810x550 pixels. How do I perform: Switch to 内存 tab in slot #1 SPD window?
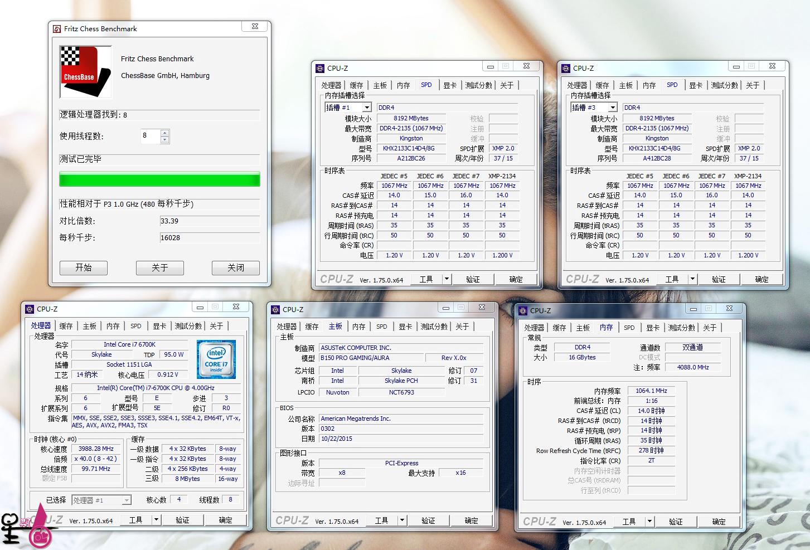(x=403, y=85)
